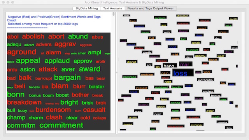Click the green word 'commitment'

click(x=61, y=125)
